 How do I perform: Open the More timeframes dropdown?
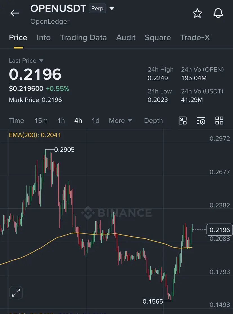click(x=120, y=121)
